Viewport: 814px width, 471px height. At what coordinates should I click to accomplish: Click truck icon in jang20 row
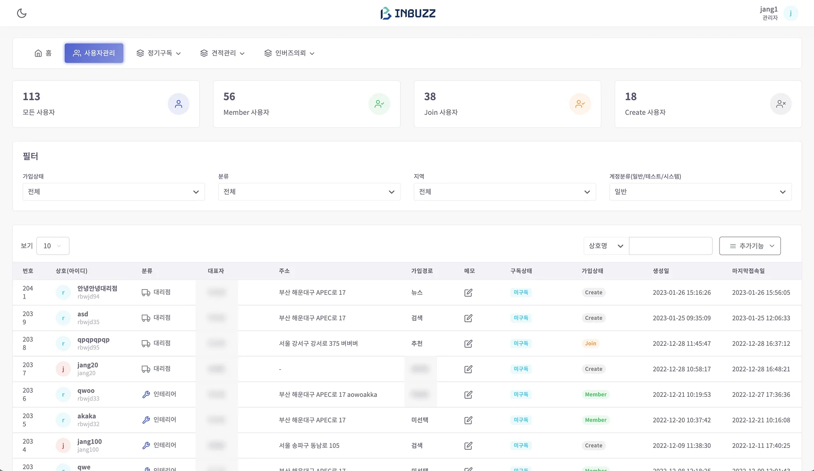click(x=146, y=369)
